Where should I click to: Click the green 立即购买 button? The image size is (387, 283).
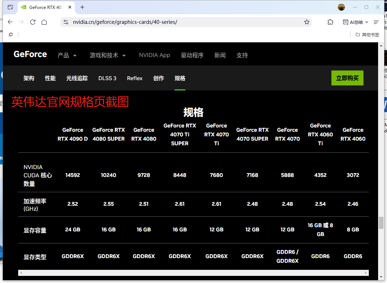347,78
